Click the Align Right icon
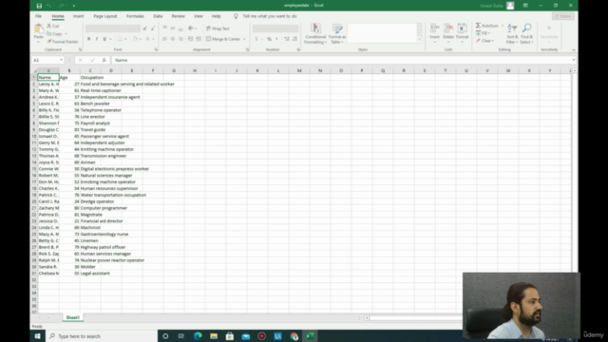This screenshot has height=342, width=608. click(x=180, y=39)
